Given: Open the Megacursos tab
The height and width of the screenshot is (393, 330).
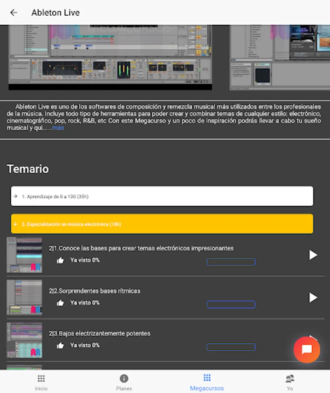Looking at the screenshot, I should click(207, 382).
